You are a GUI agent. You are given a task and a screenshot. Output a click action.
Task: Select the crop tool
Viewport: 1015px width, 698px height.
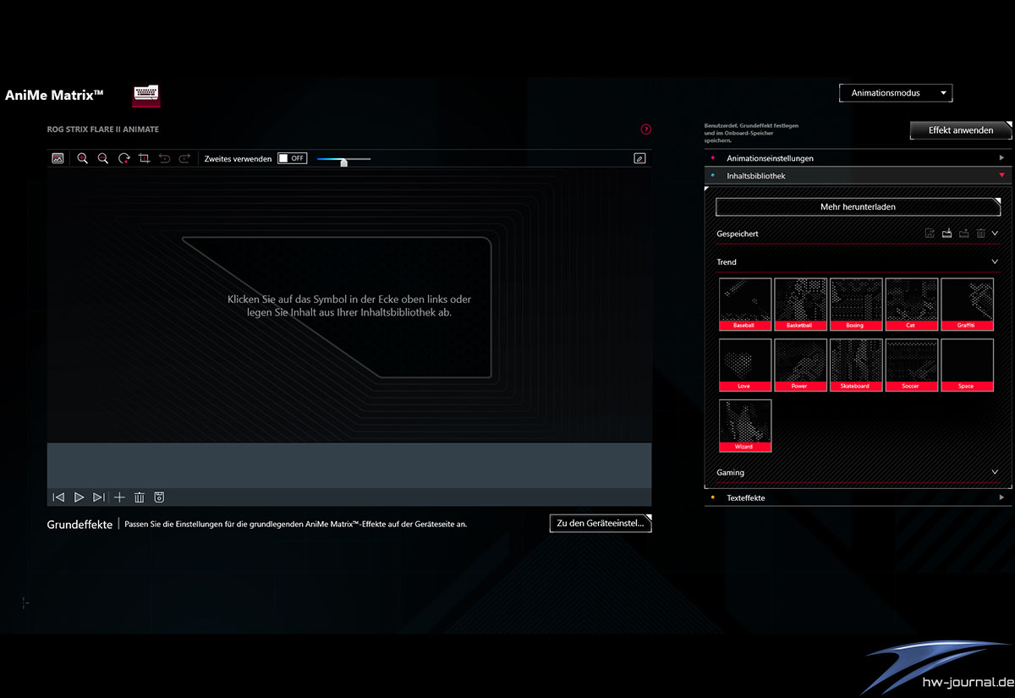(x=144, y=158)
